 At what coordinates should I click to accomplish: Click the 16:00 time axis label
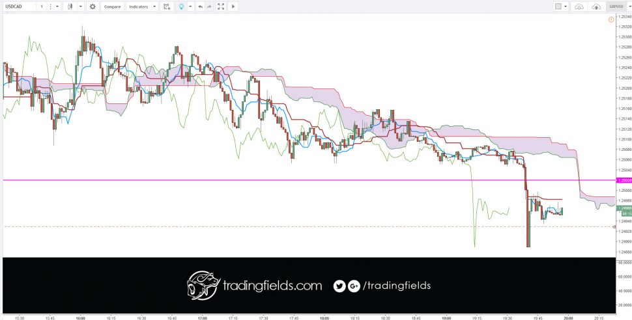(80, 317)
